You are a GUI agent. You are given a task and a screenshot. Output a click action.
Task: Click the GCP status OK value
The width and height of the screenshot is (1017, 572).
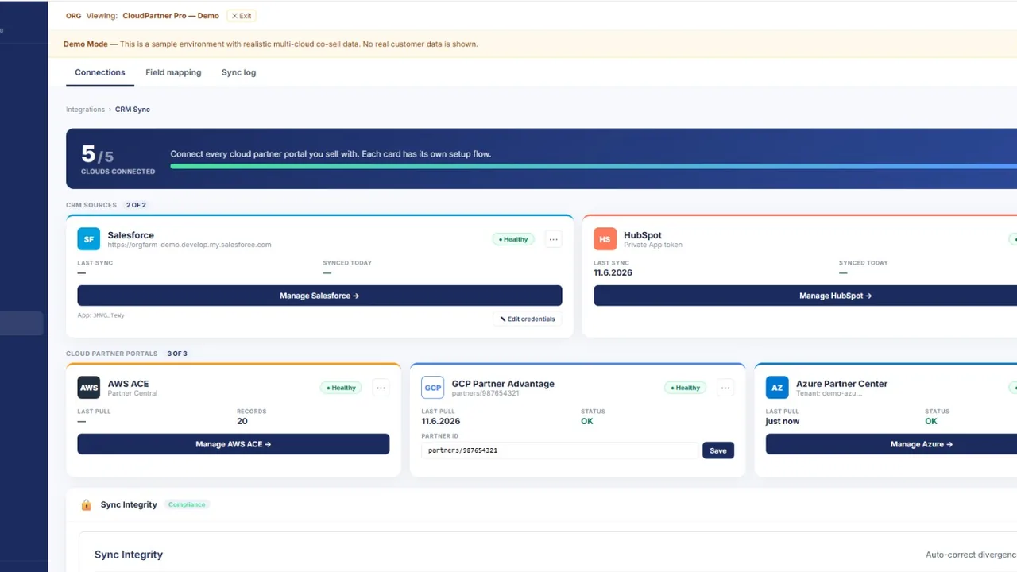coord(587,421)
